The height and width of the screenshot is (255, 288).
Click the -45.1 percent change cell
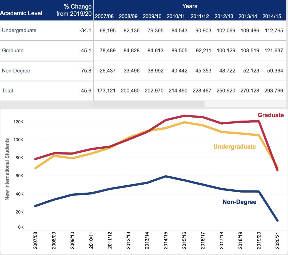pyautogui.click(x=85, y=50)
